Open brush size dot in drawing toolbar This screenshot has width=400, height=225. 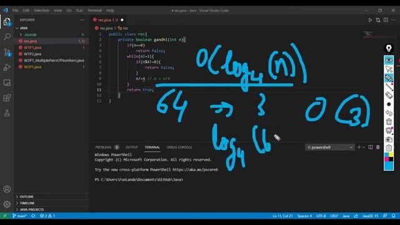(x=389, y=104)
